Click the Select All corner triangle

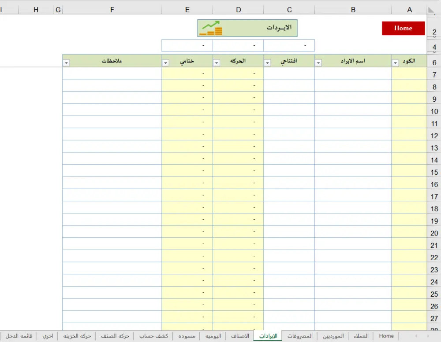431,10
